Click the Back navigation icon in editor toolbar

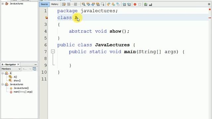click(x=69, y=4)
